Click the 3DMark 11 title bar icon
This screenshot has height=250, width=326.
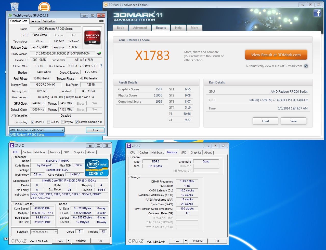pyautogui.click(x=106, y=5)
